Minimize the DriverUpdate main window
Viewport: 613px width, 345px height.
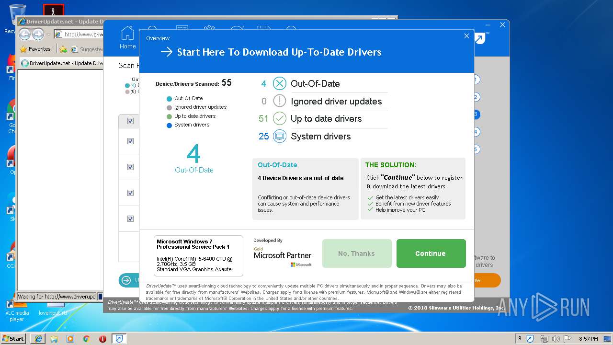click(x=488, y=25)
